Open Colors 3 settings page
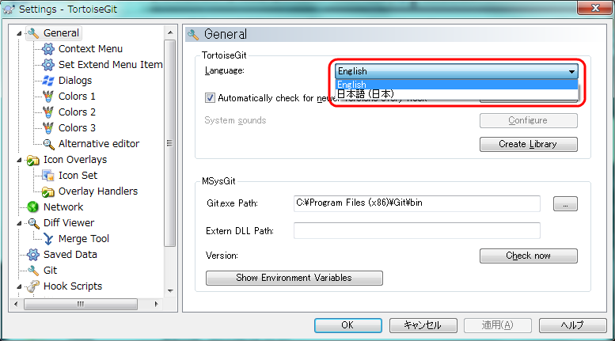This screenshot has width=615, height=341. (77, 128)
